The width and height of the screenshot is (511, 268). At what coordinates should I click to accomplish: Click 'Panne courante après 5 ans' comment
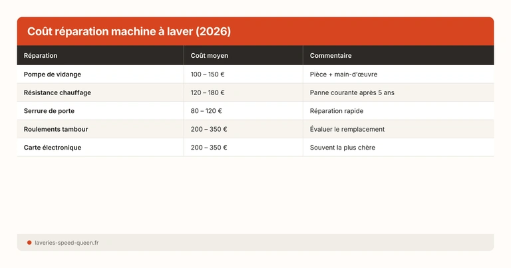352,92
